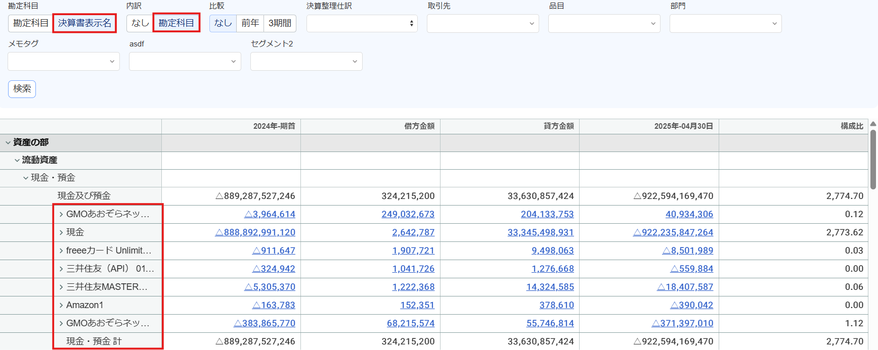Image resolution: width=878 pixels, height=350 pixels.
Task: Open the △559,884 closing balance link
Action: point(692,269)
